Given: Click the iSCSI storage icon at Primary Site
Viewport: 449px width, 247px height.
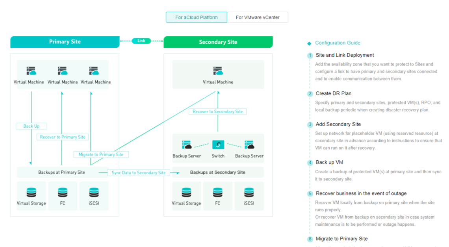Looking at the screenshot, I should click(94, 193).
